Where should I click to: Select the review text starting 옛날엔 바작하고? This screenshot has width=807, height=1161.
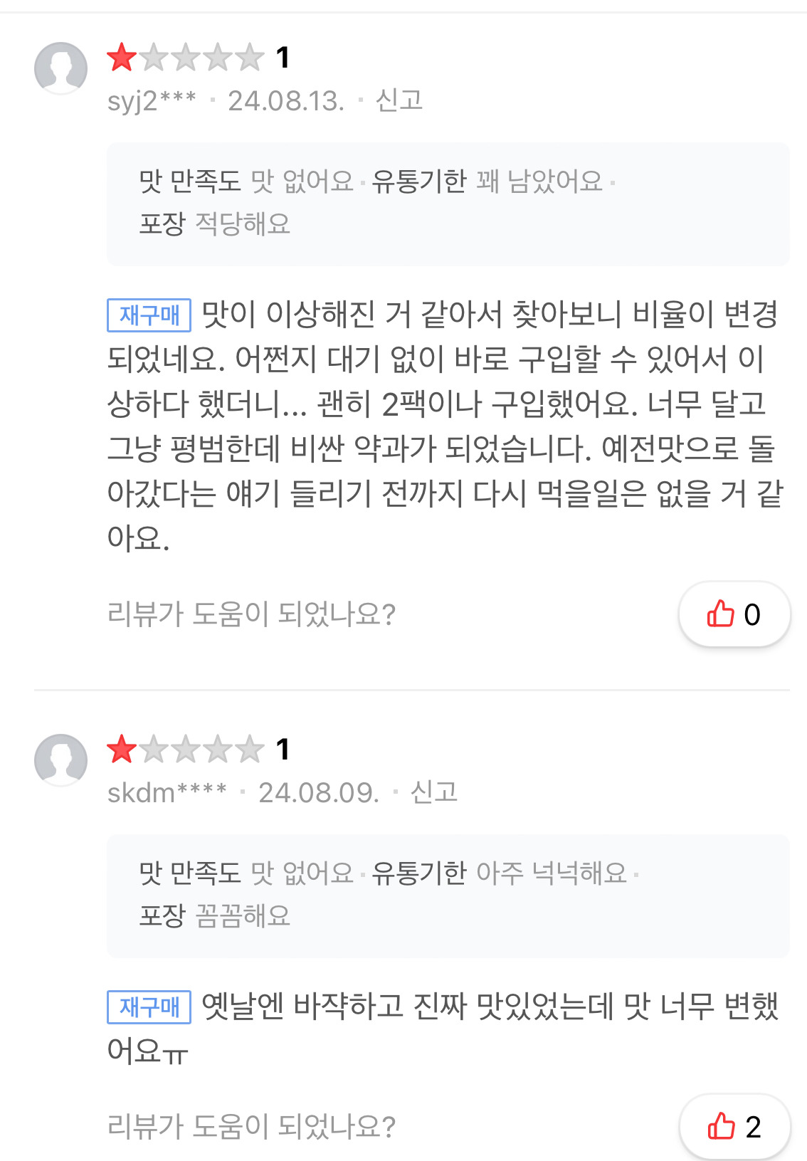pyautogui.click(x=445, y=1027)
